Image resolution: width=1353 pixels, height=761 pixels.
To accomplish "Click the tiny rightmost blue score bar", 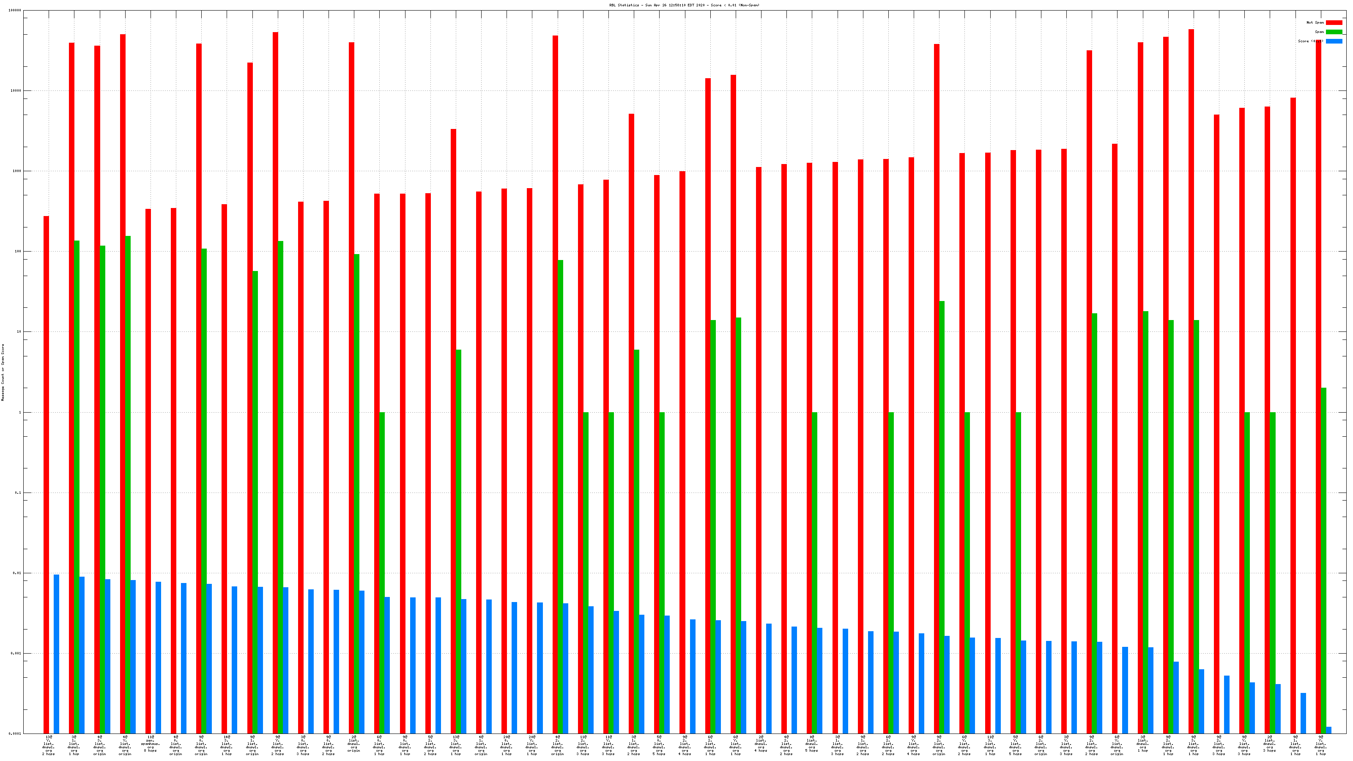I will point(1329,730).
